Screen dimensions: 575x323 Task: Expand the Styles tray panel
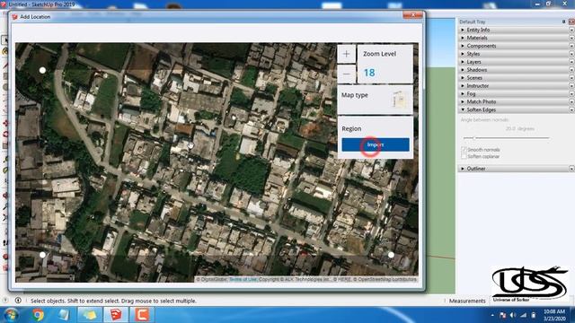pos(513,54)
